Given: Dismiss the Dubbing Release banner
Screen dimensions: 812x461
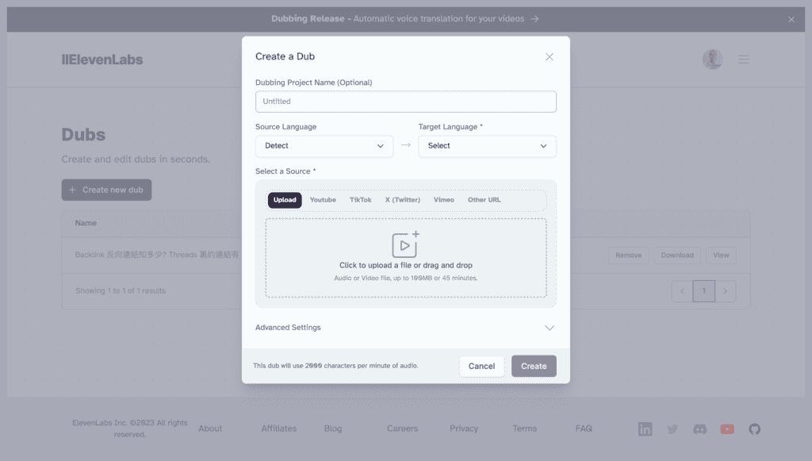Looking at the screenshot, I should tap(791, 20).
